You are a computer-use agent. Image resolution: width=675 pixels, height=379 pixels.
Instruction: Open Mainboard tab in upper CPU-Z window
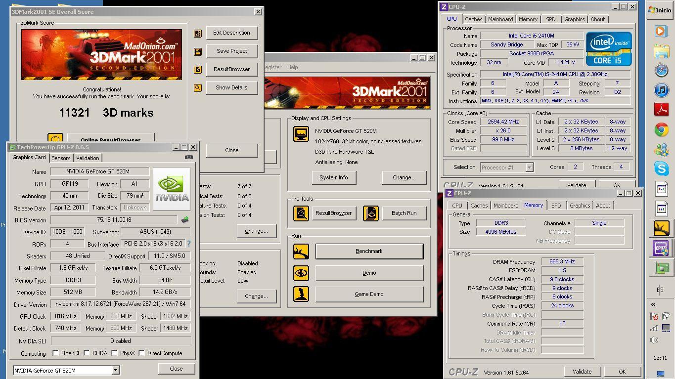500,19
